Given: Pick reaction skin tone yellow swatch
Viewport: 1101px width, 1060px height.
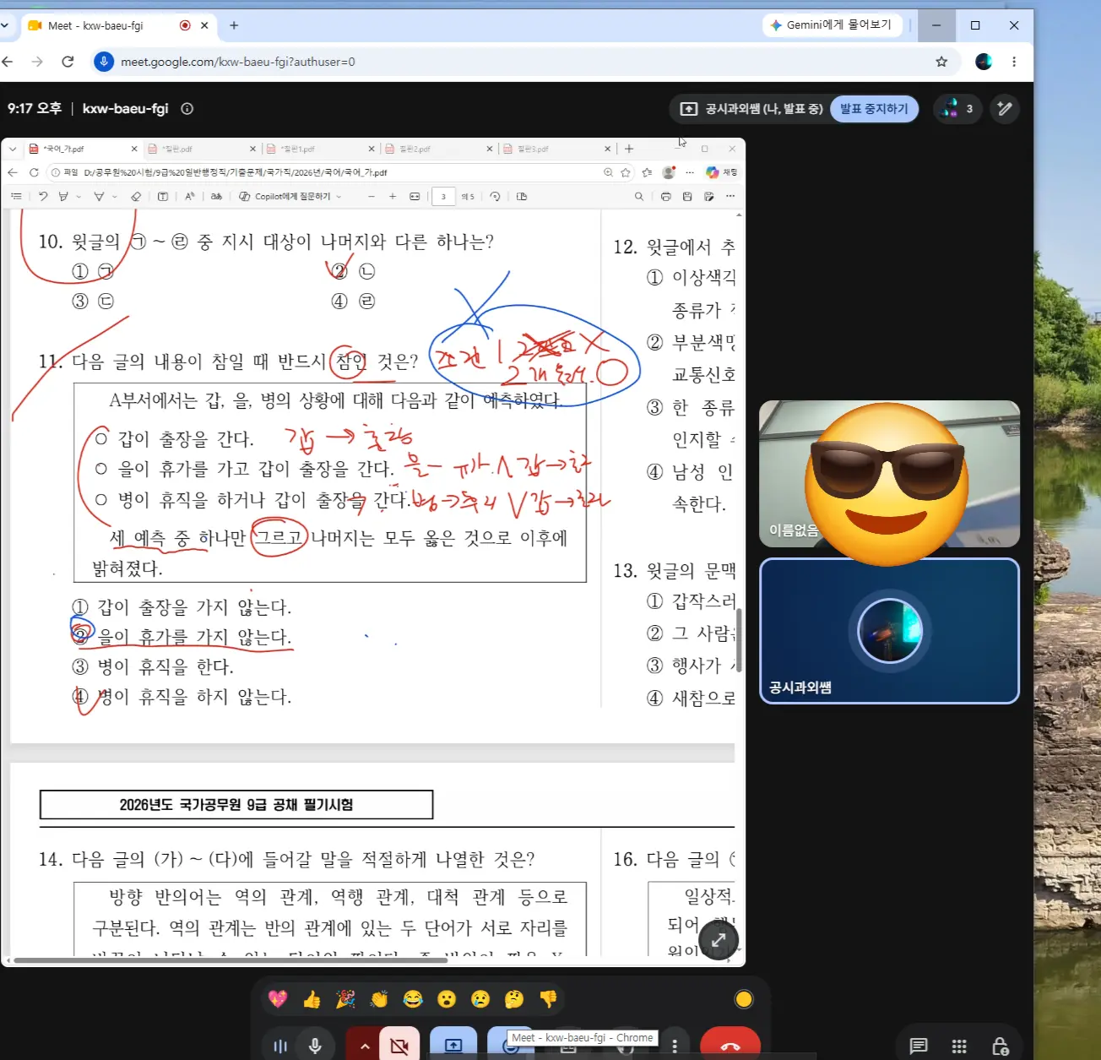Looking at the screenshot, I should pyautogui.click(x=744, y=999).
